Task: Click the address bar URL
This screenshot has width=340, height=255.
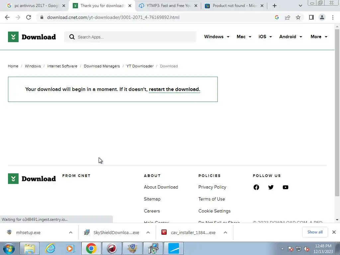Action: pyautogui.click(x=113, y=17)
